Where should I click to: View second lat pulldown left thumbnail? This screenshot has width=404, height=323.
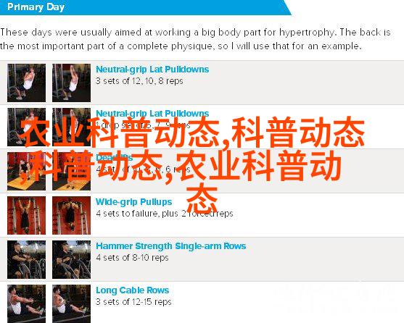pos(27,127)
